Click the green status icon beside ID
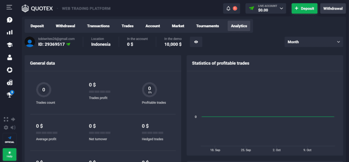This screenshot has height=162, width=349. click(x=68, y=44)
